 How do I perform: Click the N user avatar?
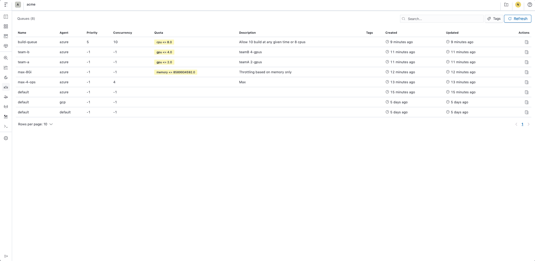click(x=518, y=4)
